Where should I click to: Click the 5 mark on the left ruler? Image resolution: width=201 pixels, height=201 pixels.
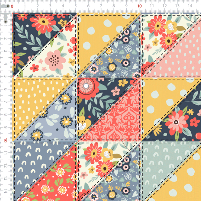(x=5, y=77)
